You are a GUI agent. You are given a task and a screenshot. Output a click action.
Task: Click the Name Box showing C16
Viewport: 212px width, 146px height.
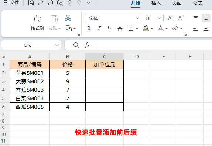tap(27, 45)
